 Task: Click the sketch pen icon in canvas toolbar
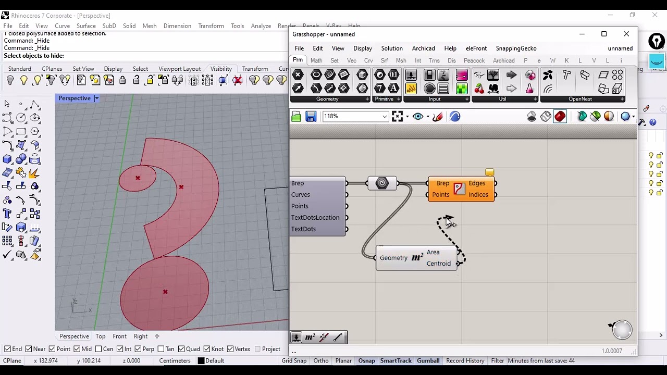(x=438, y=117)
